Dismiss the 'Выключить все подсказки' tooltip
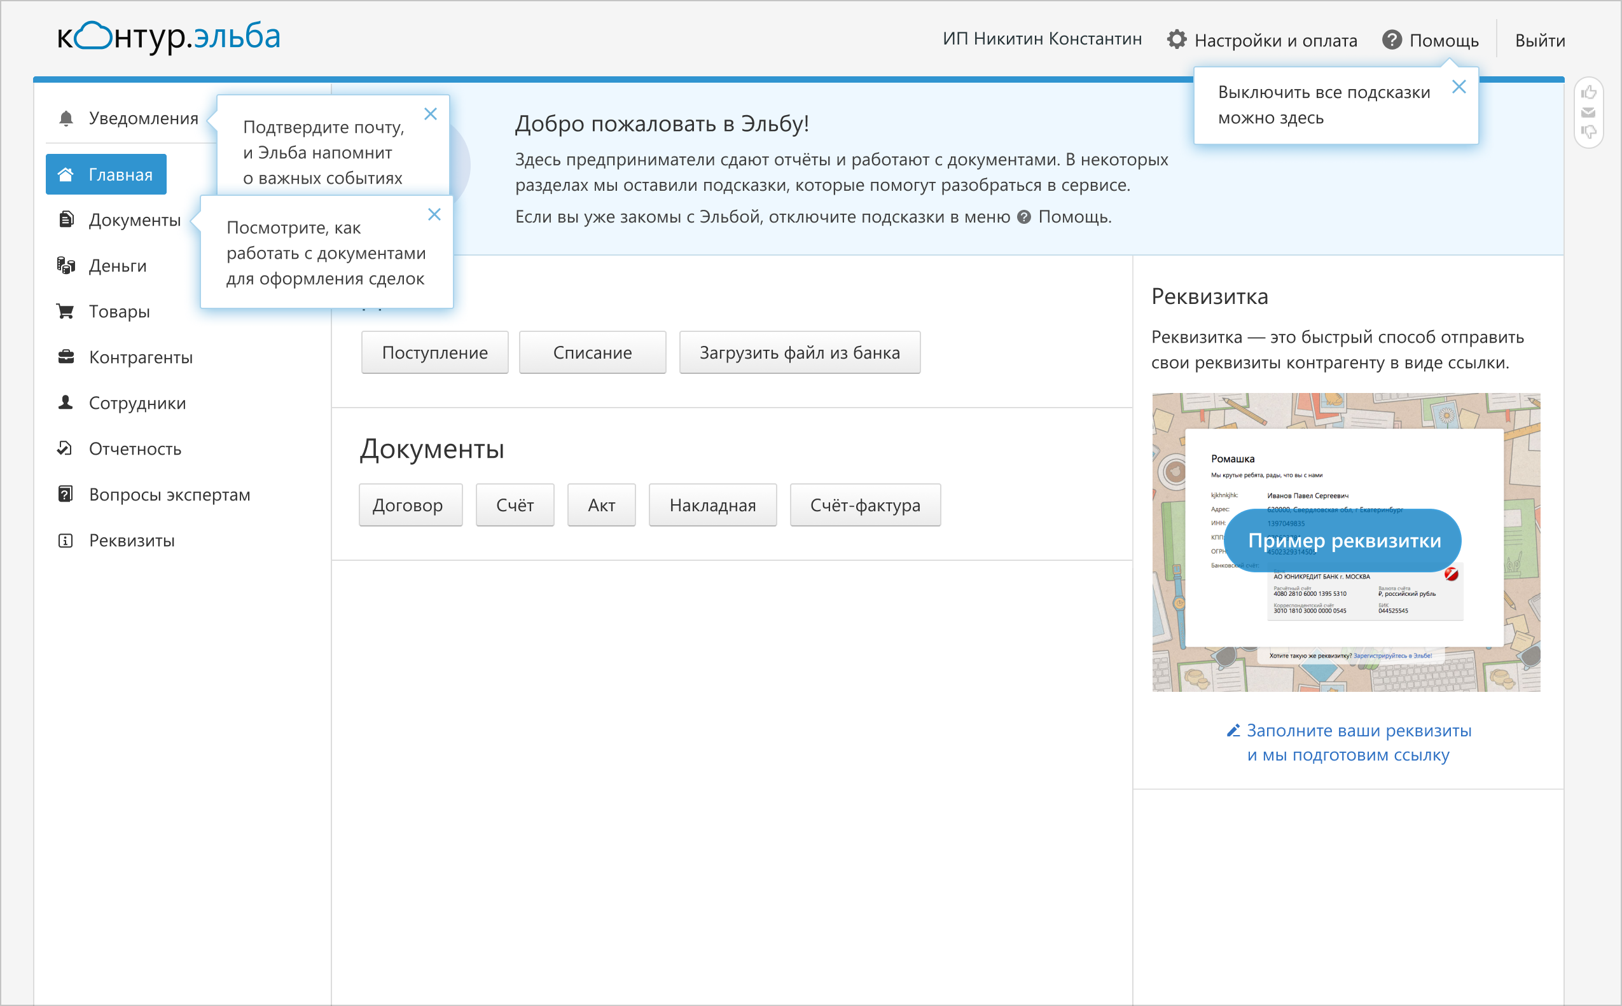This screenshot has width=1622, height=1006. coord(1459,86)
